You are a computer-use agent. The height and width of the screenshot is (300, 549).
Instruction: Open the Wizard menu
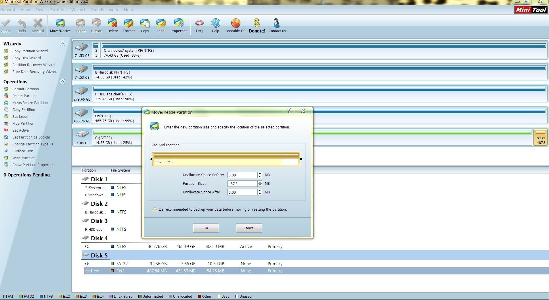[x=78, y=10]
